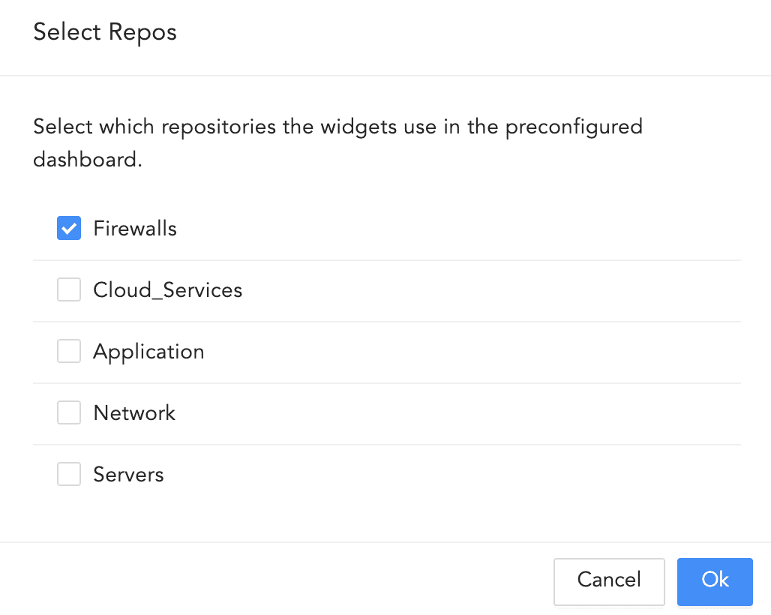Image resolution: width=771 pixels, height=615 pixels.
Task: Select the Firewalls label text
Action: [x=135, y=228]
